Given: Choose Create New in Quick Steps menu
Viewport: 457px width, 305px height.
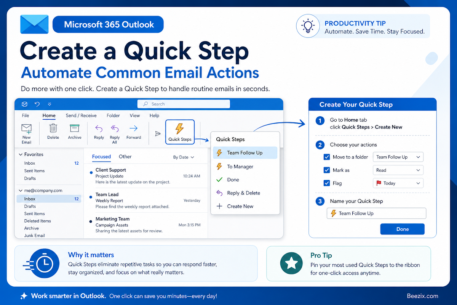Looking at the screenshot, I should (244, 206).
